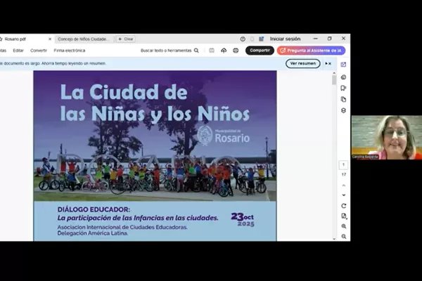Click the save document icon
Viewport: 422px width, 281px height.
point(212,51)
